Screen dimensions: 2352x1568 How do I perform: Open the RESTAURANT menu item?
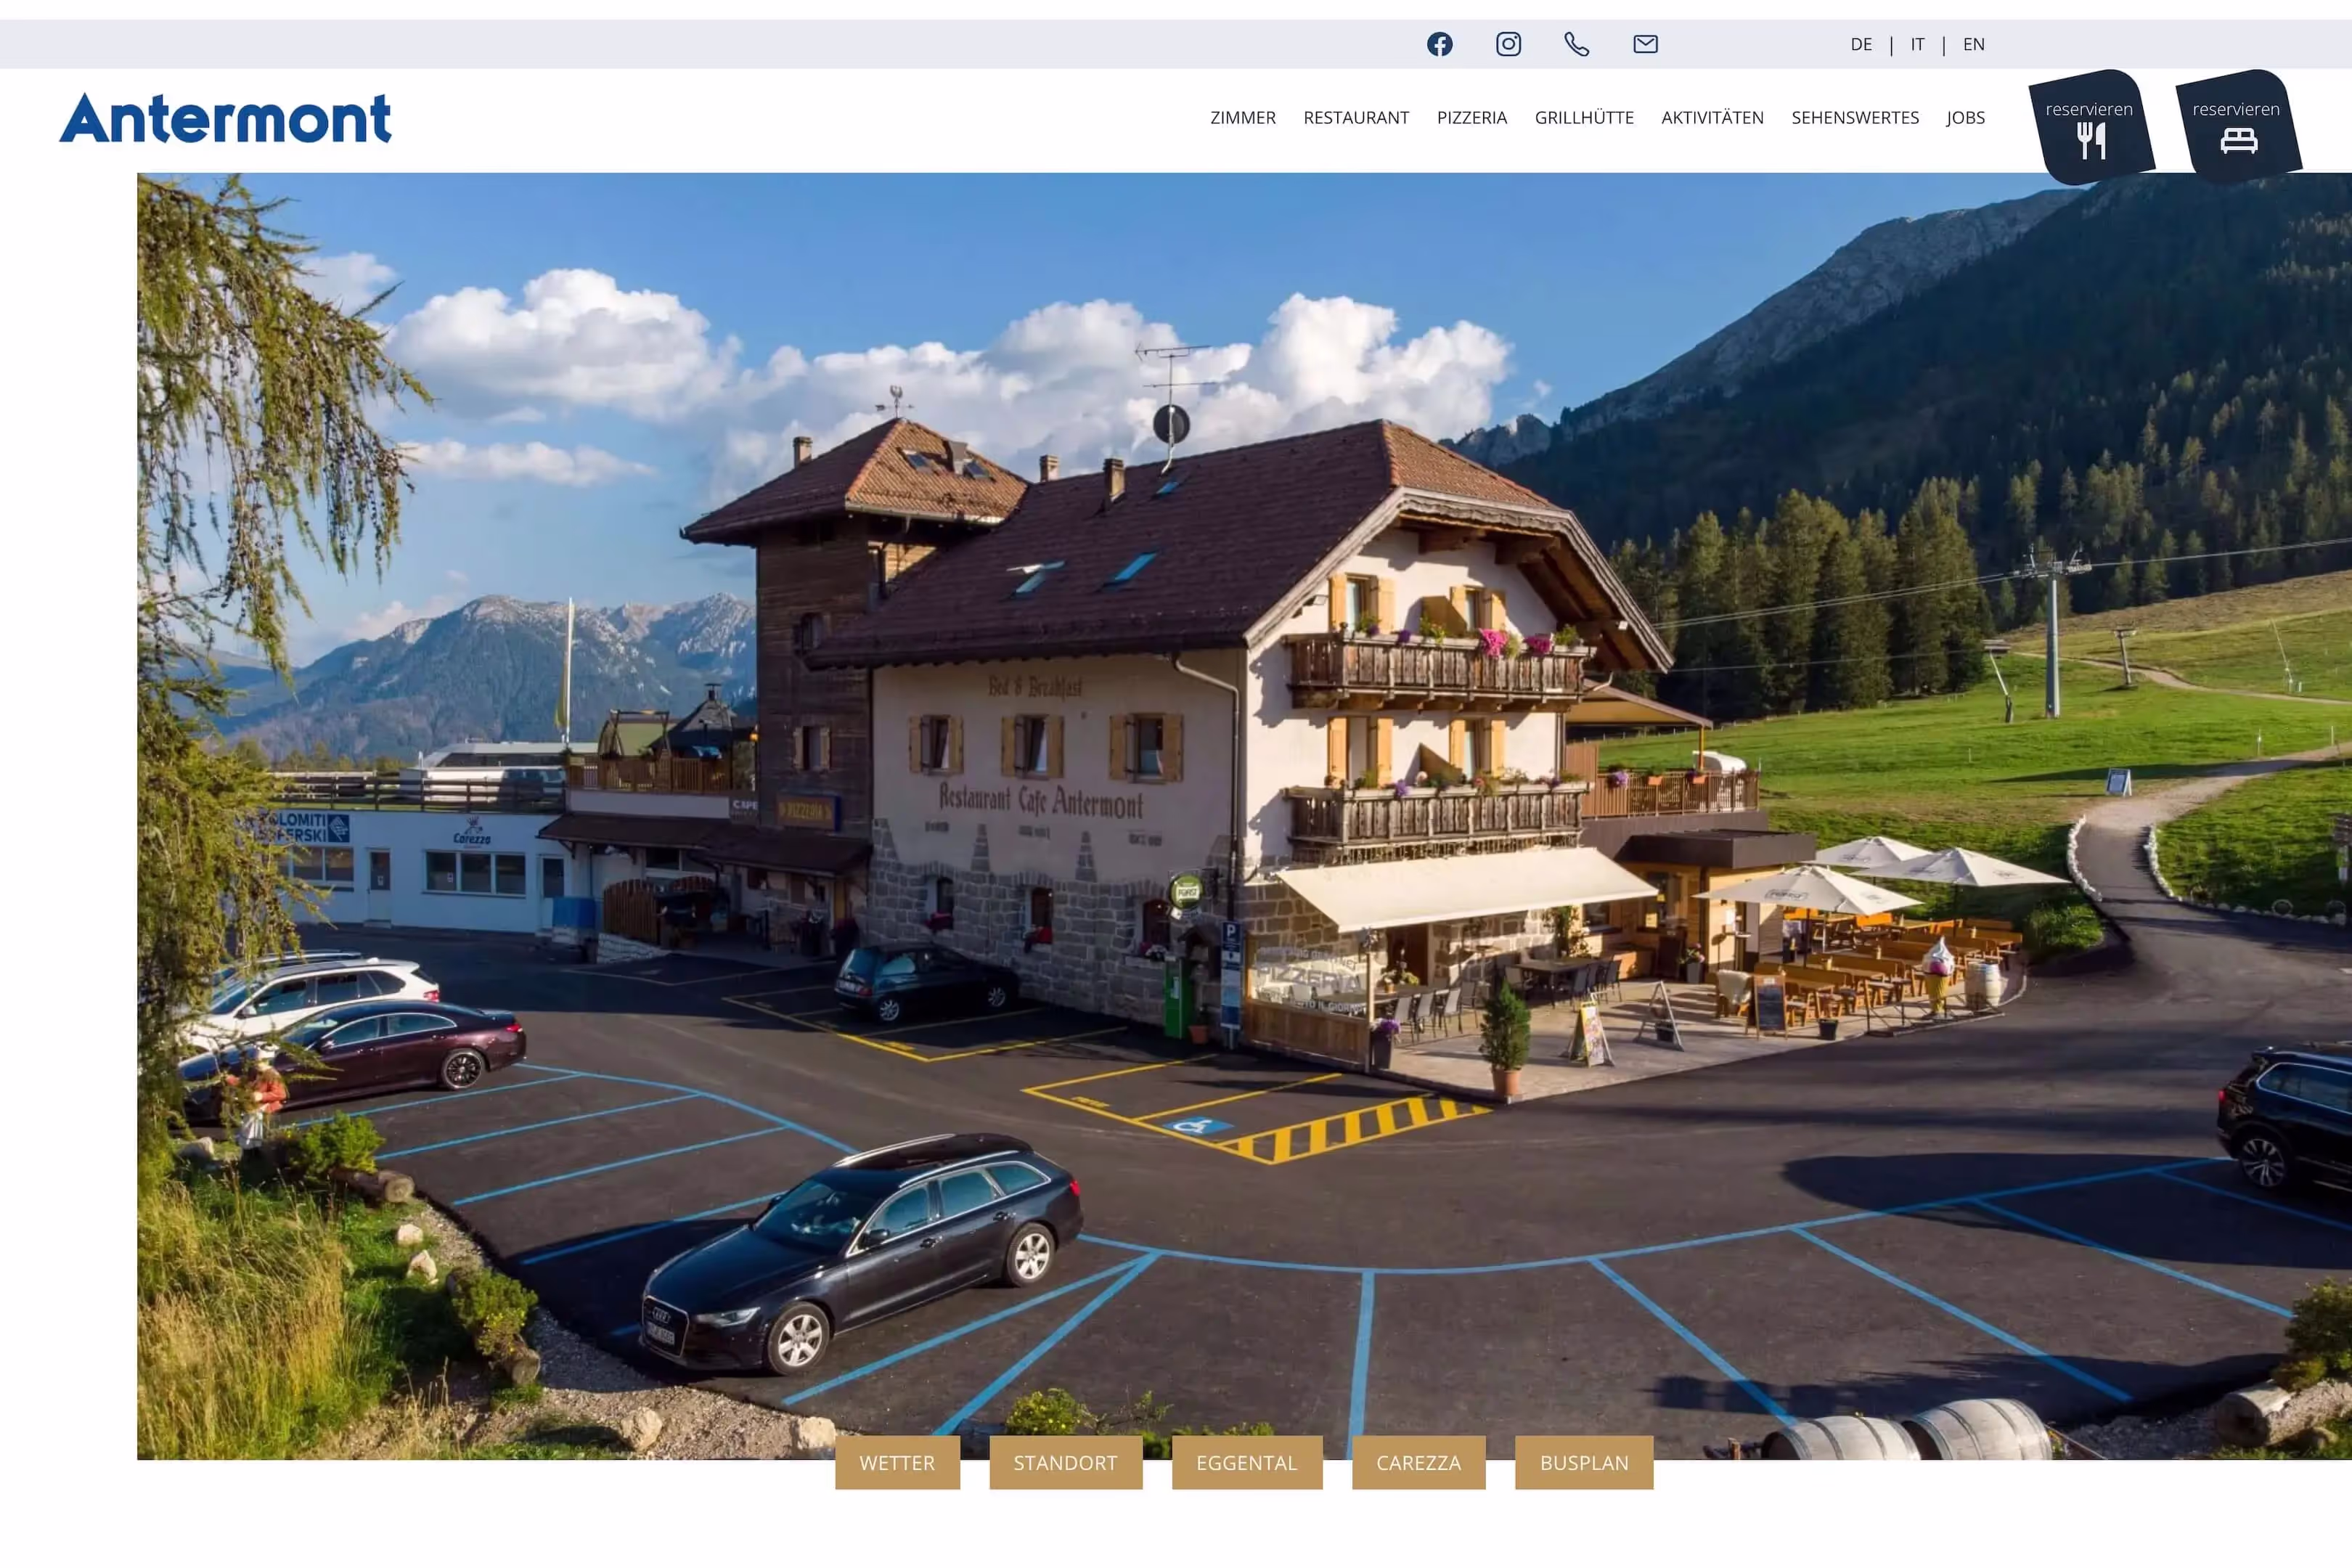pyautogui.click(x=1356, y=118)
